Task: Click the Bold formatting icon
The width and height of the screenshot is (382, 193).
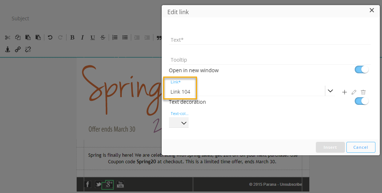Action: (72, 37)
